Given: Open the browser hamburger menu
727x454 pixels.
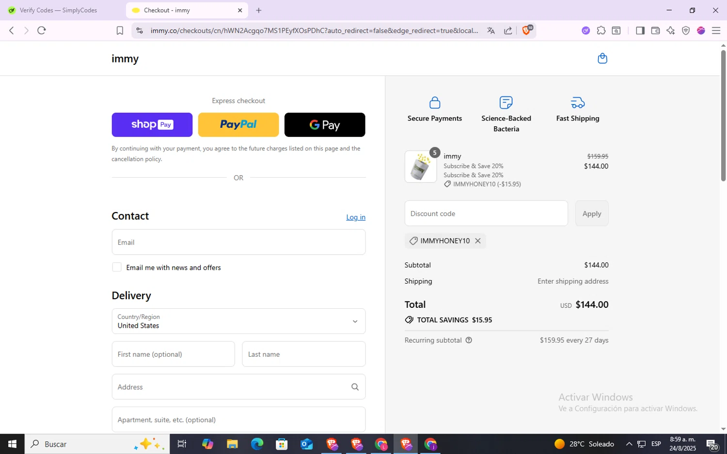Looking at the screenshot, I should (716, 30).
